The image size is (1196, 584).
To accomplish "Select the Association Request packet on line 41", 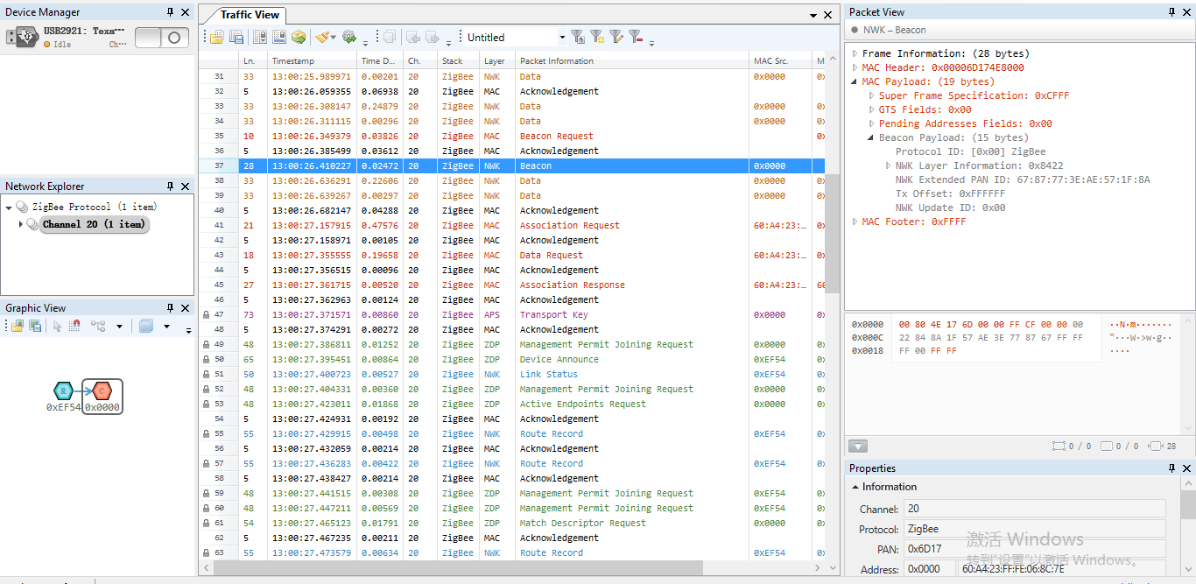I will (x=569, y=225).
